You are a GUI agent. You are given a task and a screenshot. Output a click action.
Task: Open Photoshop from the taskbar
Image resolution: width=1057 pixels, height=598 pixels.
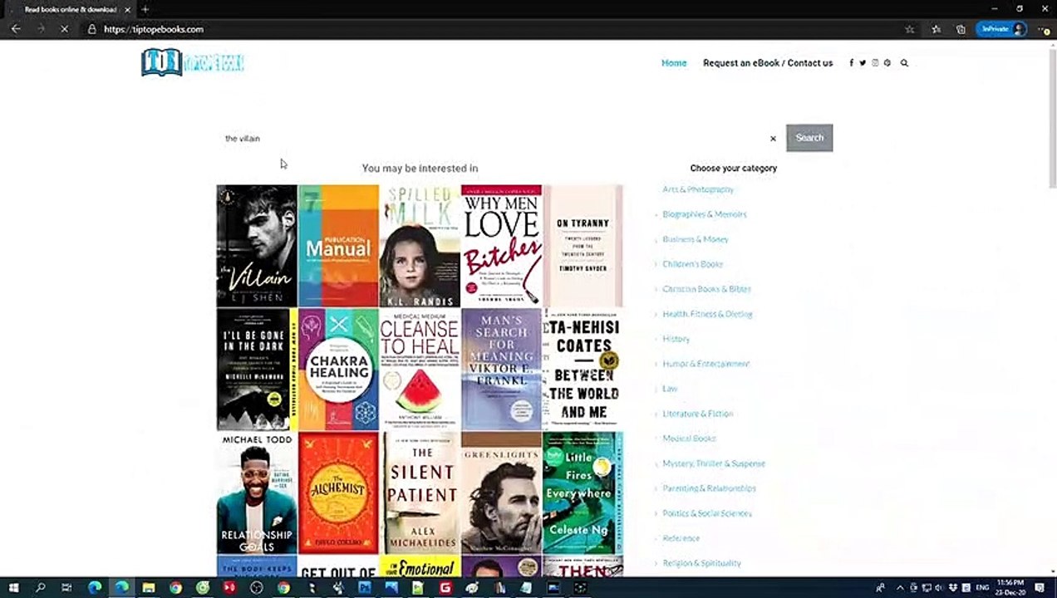click(364, 587)
